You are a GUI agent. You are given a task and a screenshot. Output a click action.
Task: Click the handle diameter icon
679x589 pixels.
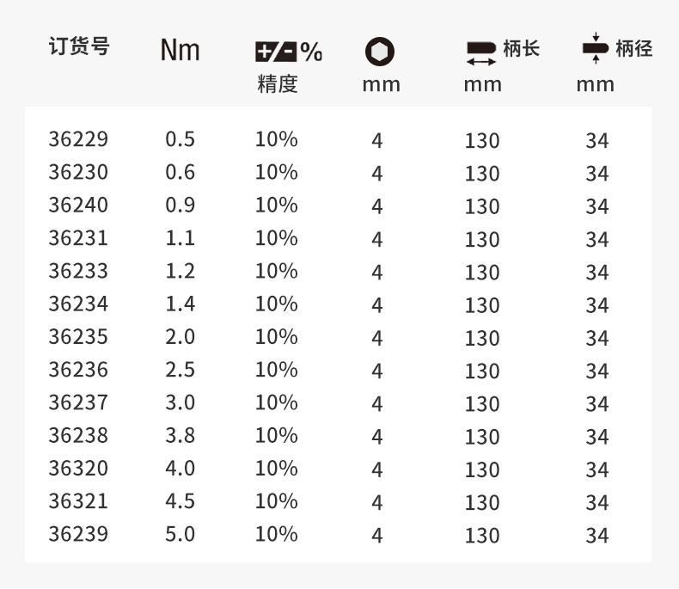595,49
